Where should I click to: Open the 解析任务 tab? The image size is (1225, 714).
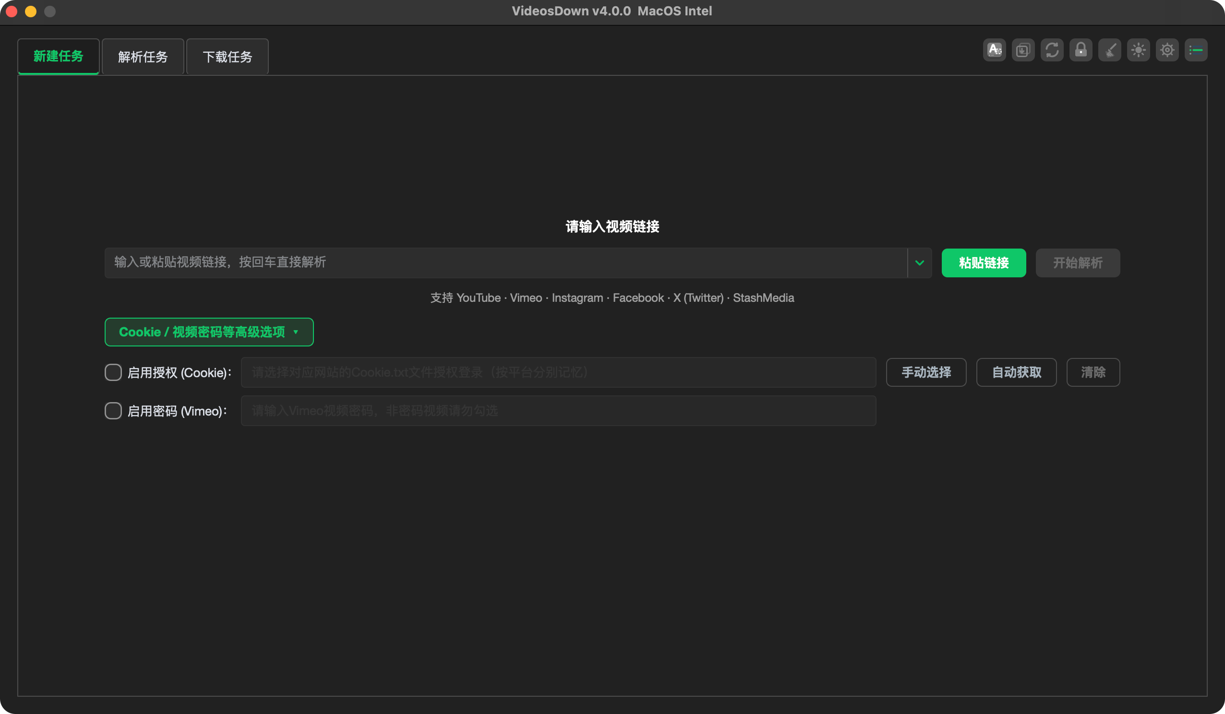143,57
